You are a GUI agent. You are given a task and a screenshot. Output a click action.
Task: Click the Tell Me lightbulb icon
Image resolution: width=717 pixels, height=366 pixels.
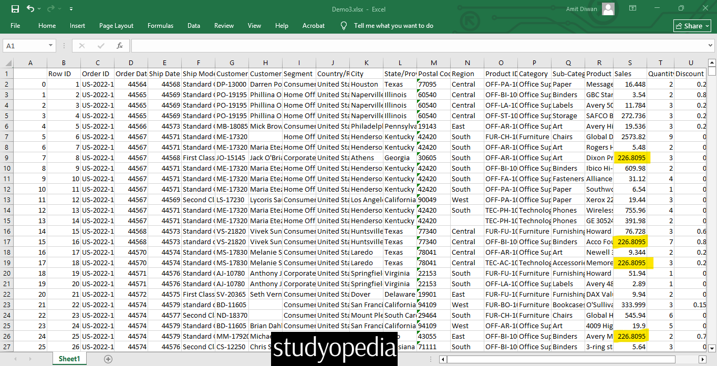[x=344, y=25]
